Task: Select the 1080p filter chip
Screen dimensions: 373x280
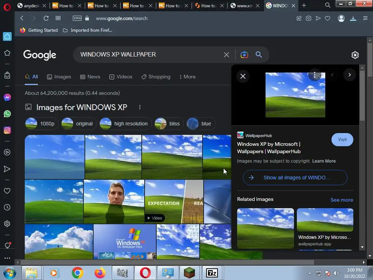Action: click(42, 124)
